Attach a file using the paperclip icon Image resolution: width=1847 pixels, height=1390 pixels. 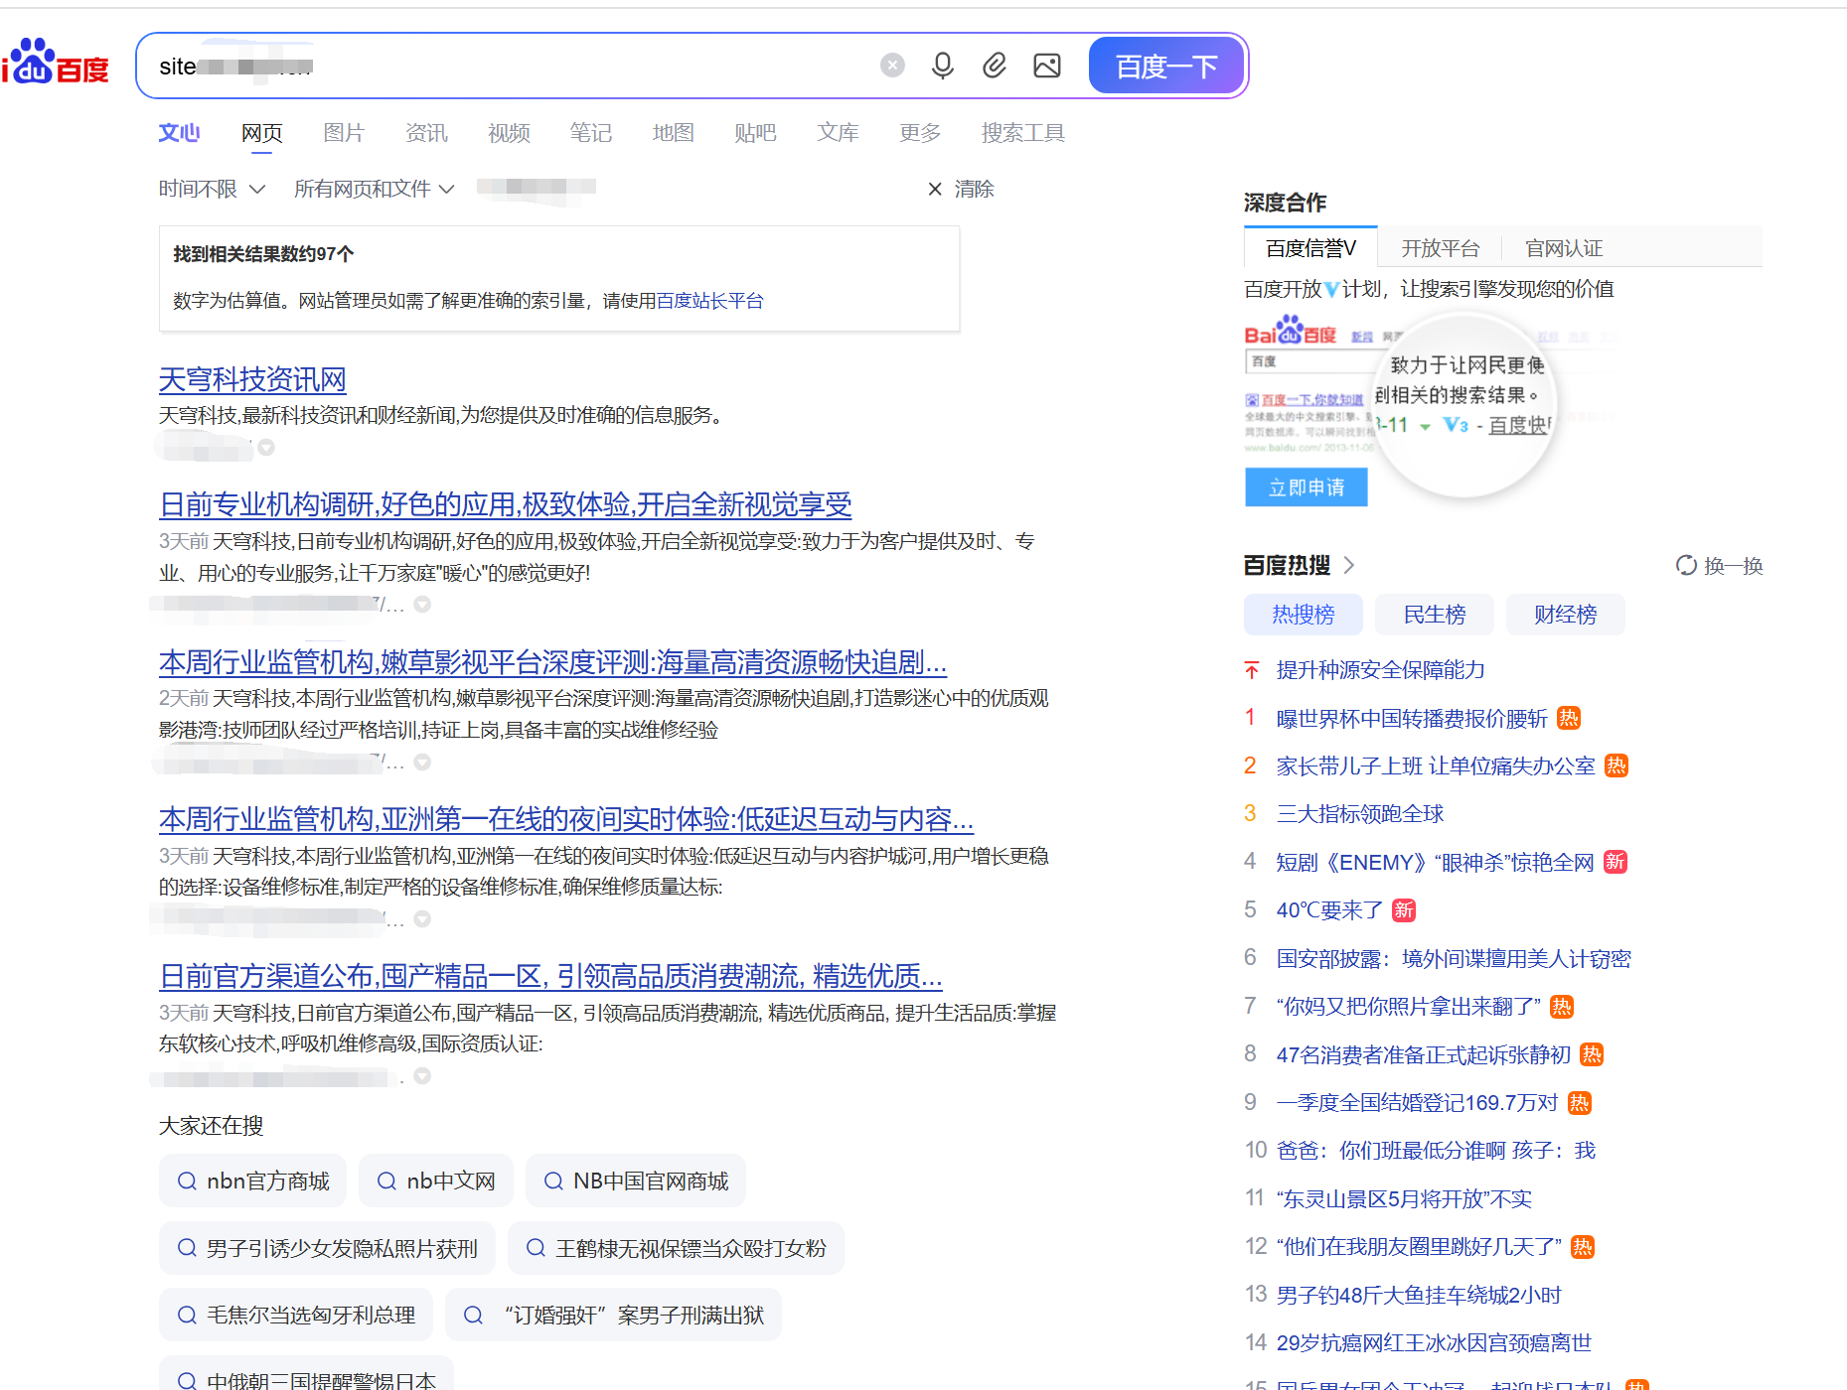(995, 66)
